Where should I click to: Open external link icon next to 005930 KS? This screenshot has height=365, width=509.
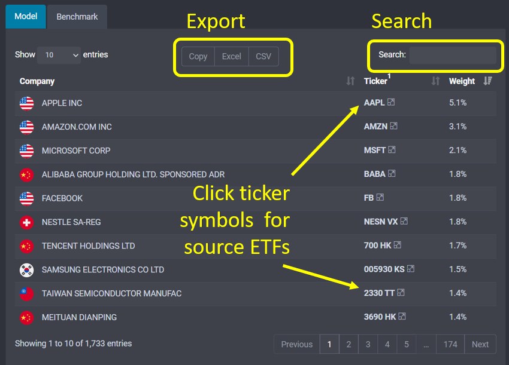(411, 268)
